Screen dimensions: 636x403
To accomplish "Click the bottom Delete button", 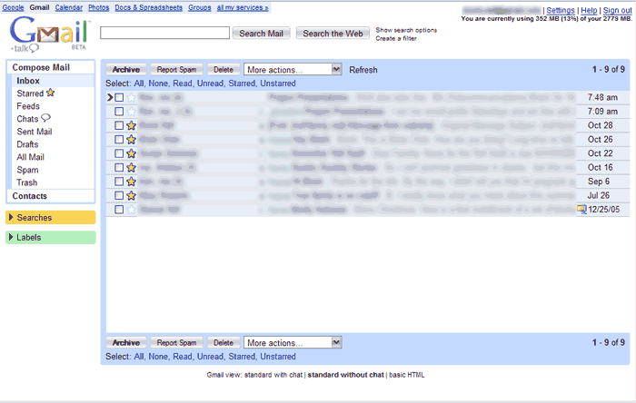I will [224, 343].
